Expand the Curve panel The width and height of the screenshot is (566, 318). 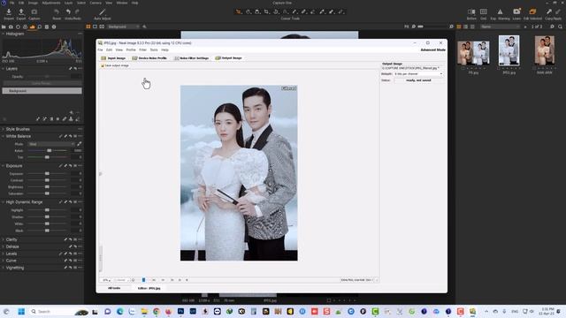pyautogui.click(x=4, y=261)
